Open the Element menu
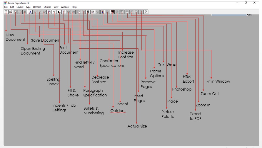Image resolution: width=262 pixels, height=148 pixels. 37,7
